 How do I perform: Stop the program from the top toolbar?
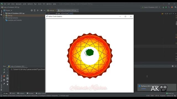coord(172,7)
